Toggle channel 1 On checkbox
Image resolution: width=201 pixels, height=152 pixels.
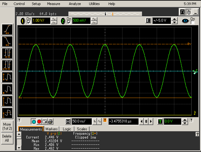tap(29, 23)
